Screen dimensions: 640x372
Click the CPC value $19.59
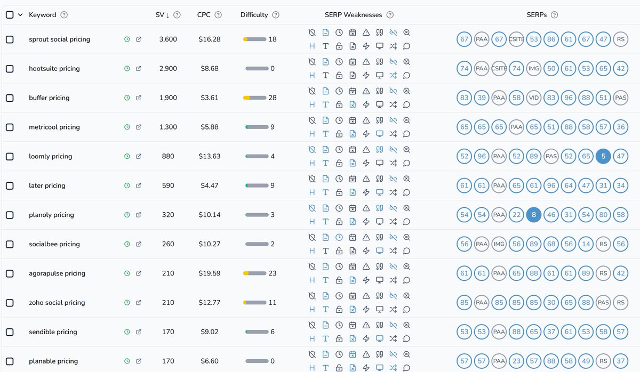209,273
